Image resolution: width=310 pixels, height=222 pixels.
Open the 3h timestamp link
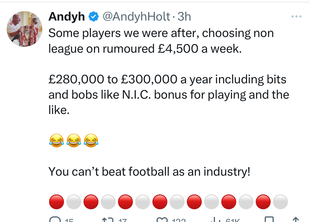184,16
